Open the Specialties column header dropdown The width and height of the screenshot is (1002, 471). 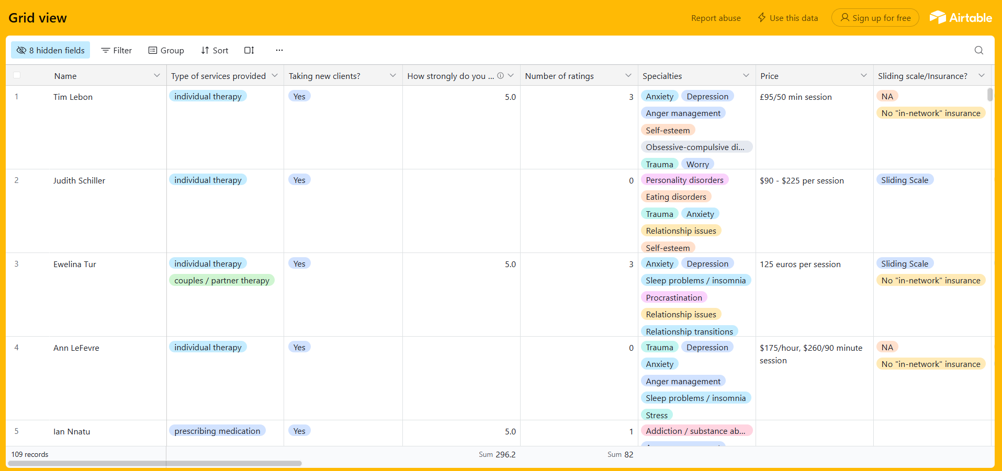click(746, 76)
